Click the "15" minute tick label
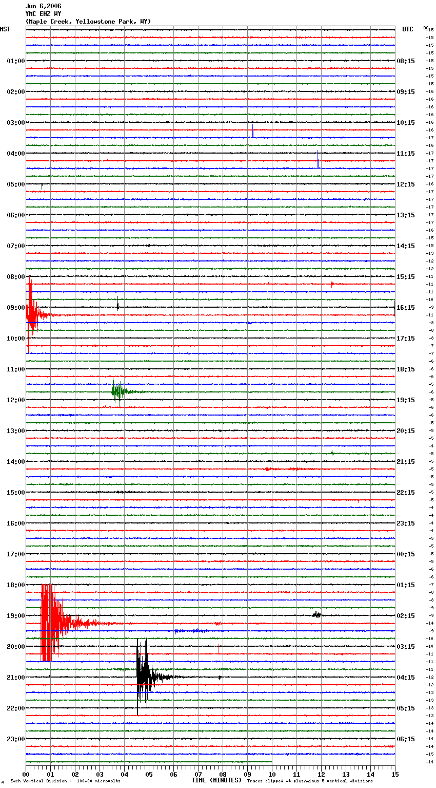The width and height of the screenshot is (436, 788). click(395, 774)
